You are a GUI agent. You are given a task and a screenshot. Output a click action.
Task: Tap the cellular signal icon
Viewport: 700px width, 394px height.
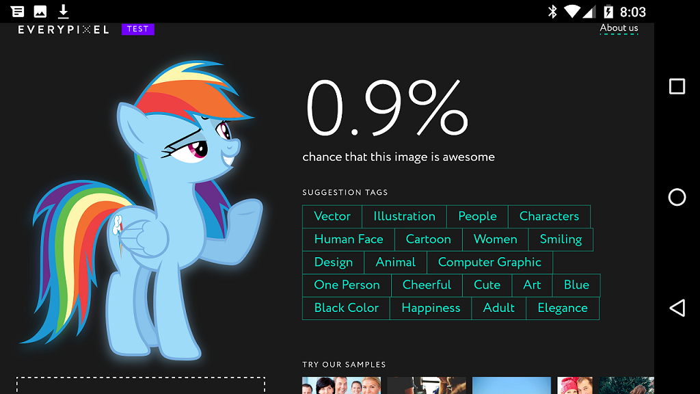coord(589,12)
